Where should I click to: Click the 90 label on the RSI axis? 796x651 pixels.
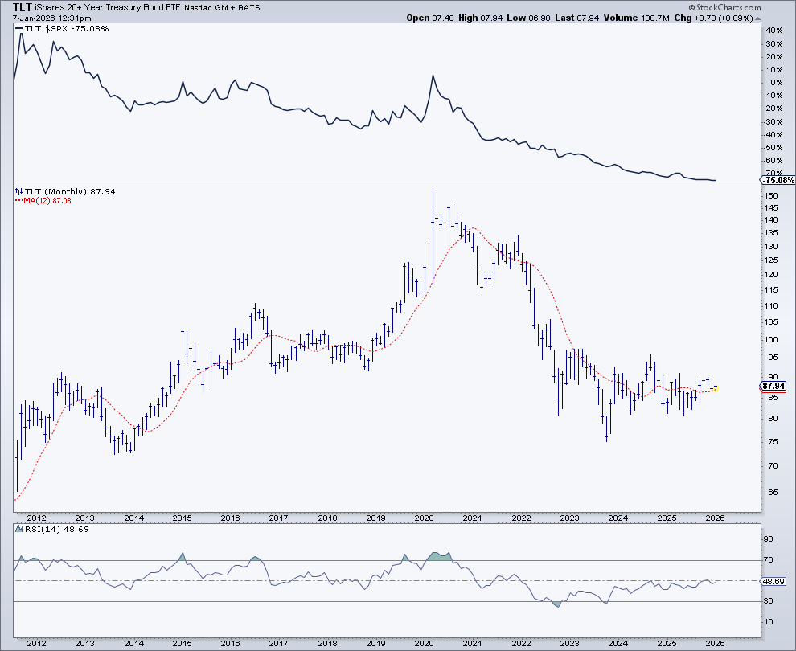click(769, 538)
